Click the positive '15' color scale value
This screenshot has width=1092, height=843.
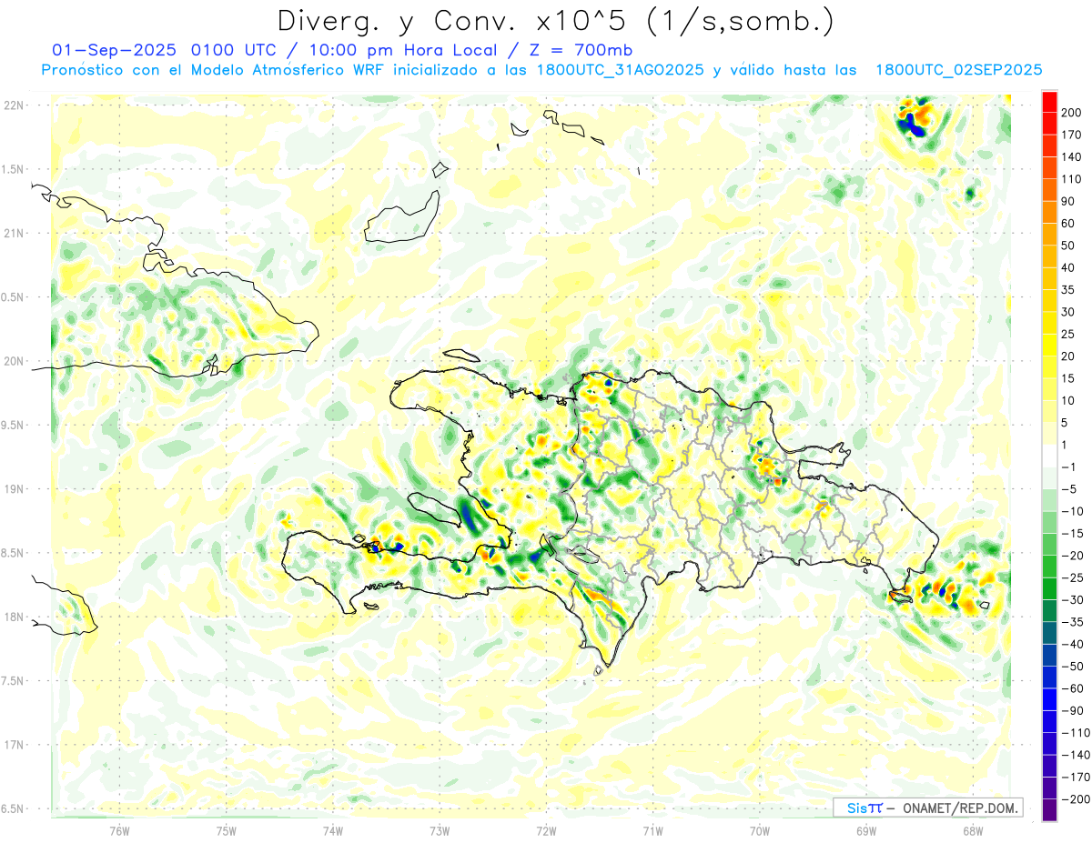coord(1069,378)
